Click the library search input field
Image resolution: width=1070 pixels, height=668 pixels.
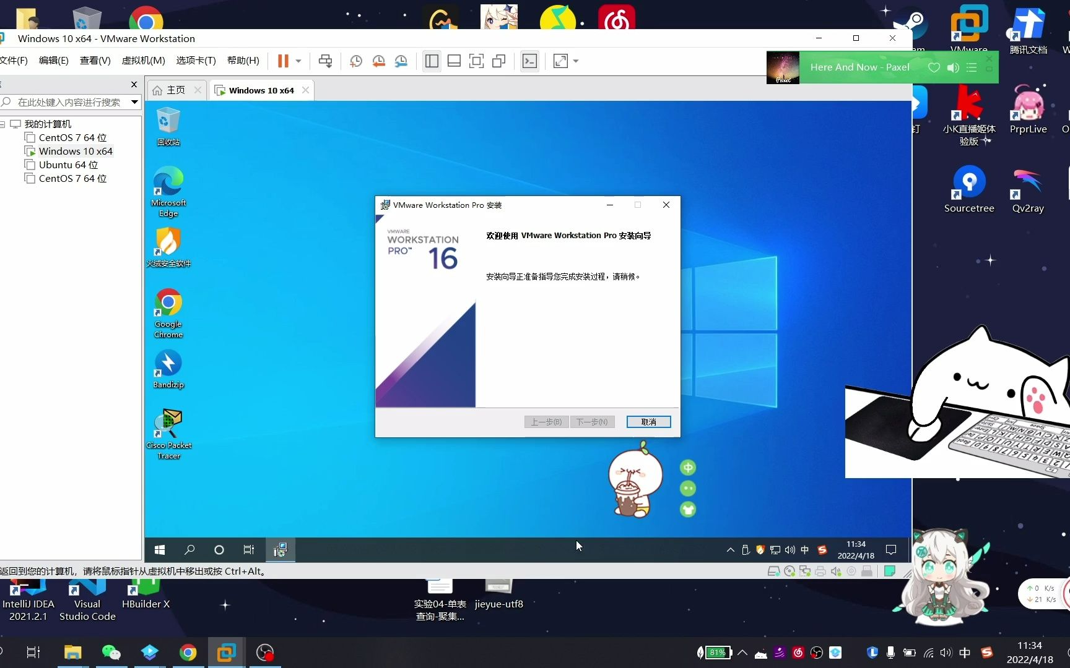coord(68,102)
